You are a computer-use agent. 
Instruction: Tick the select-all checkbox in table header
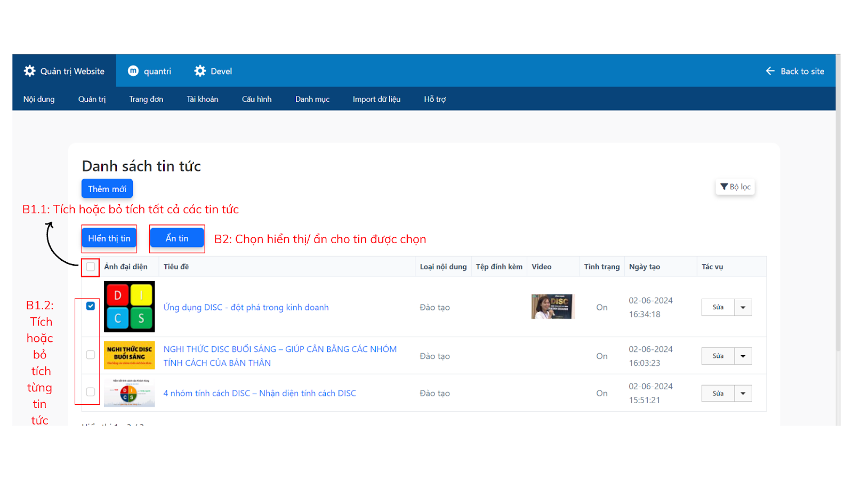pos(91,267)
